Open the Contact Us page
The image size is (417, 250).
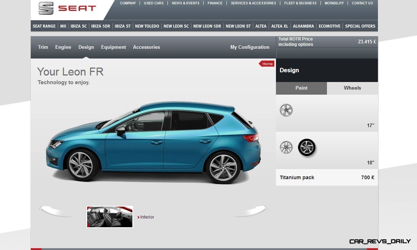pos(362,3)
